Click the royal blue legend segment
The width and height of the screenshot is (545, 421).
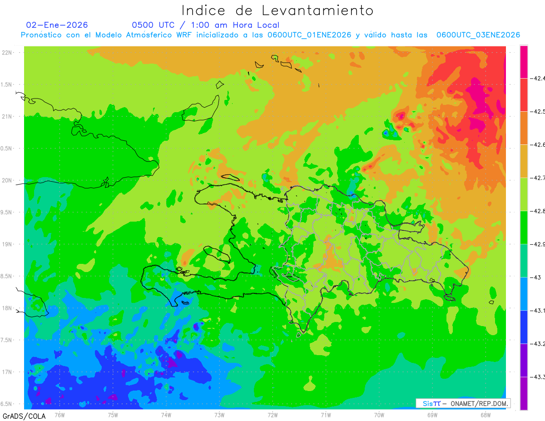[x=524, y=327]
